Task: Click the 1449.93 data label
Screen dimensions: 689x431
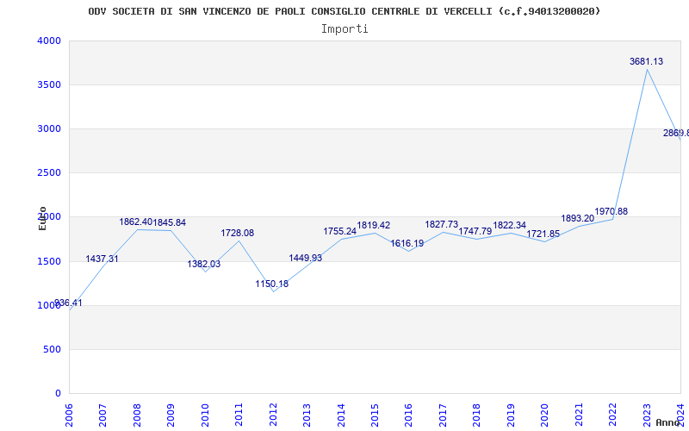Action: [x=306, y=258]
